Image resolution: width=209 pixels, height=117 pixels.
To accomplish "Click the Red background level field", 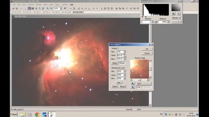I will pos(120,71).
